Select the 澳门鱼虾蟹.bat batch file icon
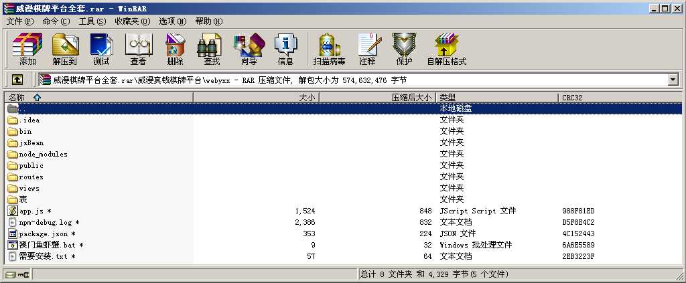The height and width of the screenshot is (283, 686). (x=13, y=245)
